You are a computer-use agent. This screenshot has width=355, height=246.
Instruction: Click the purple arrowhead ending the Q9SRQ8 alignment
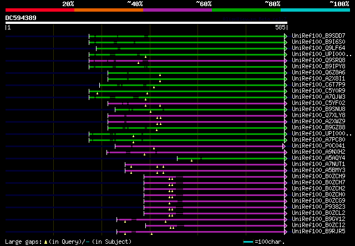286,61
